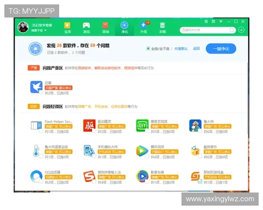This screenshot has width=263, height=210.
Task: Click the 影音先锋 name label
Action: click(x=157, y=172)
